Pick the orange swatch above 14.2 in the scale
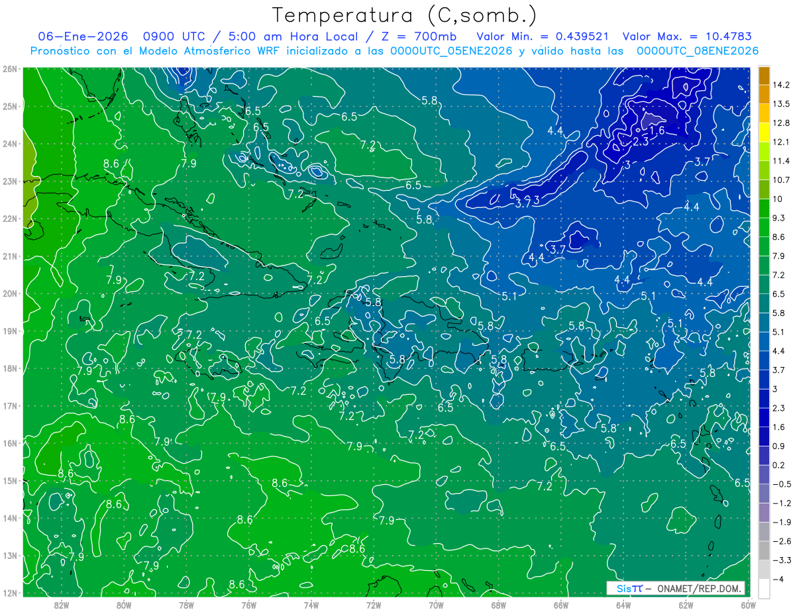 tap(764, 75)
